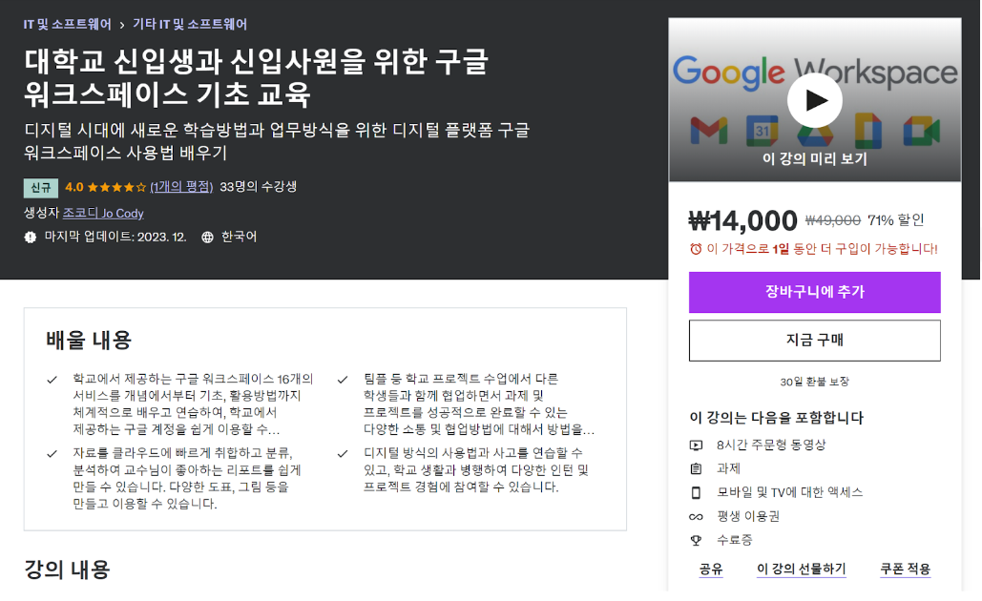The image size is (982, 601).
Task: Click the assignment clipboard icon
Action: pos(696,469)
